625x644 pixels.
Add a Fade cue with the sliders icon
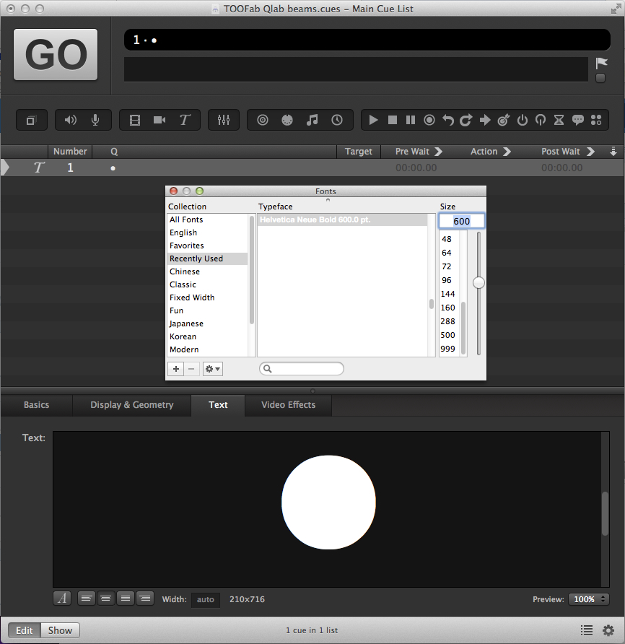[224, 121]
